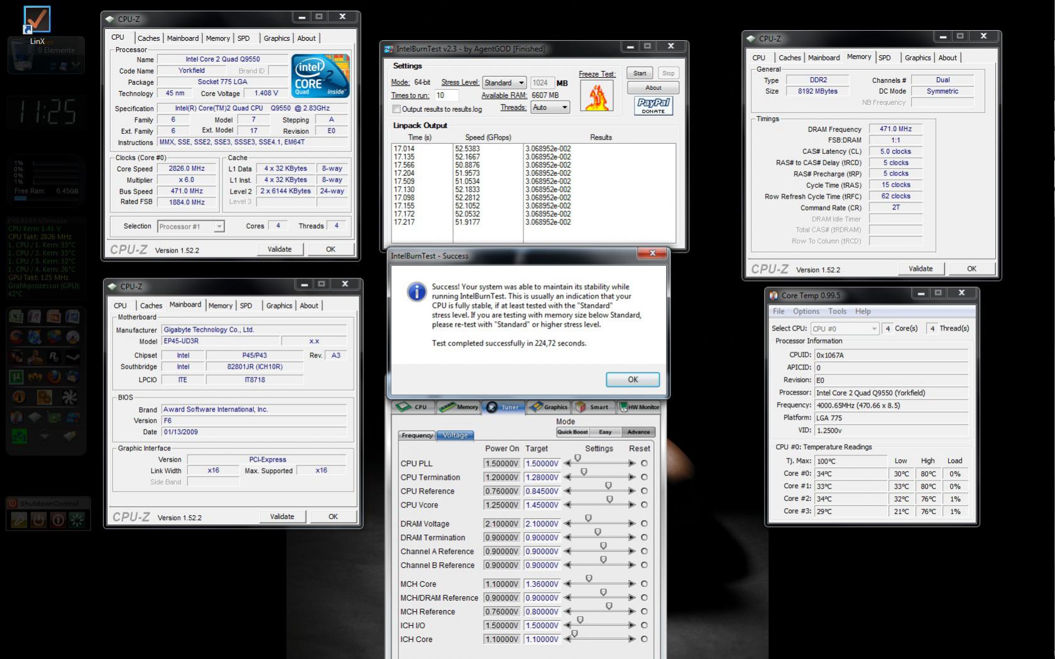
Task: Raise MCH Core with its right arrow
Action: pyautogui.click(x=631, y=584)
